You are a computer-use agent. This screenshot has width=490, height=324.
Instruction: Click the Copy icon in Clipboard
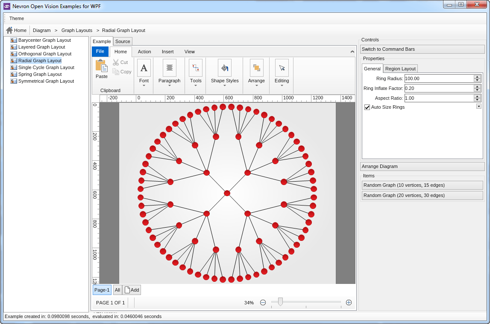(x=116, y=72)
